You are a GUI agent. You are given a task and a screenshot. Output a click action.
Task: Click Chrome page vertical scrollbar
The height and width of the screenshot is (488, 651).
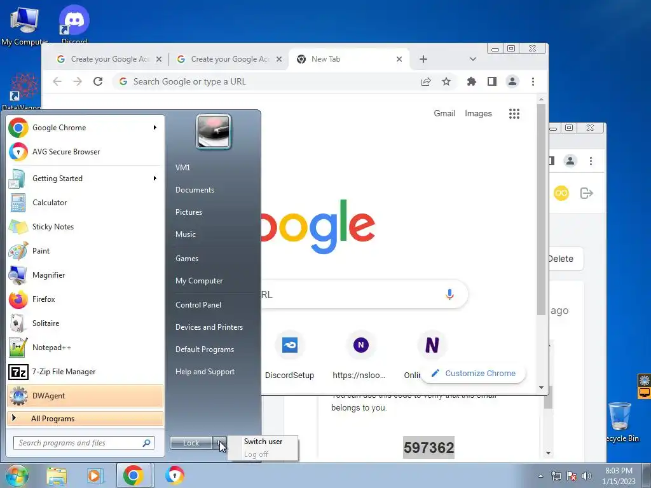pos(541,210)
